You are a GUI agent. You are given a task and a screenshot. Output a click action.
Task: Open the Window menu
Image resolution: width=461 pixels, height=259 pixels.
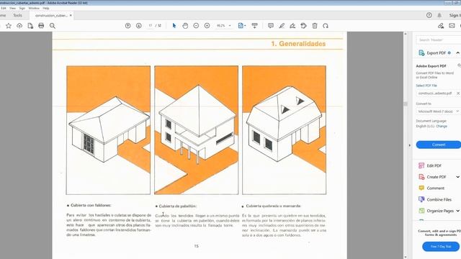[x=34, y=8]
